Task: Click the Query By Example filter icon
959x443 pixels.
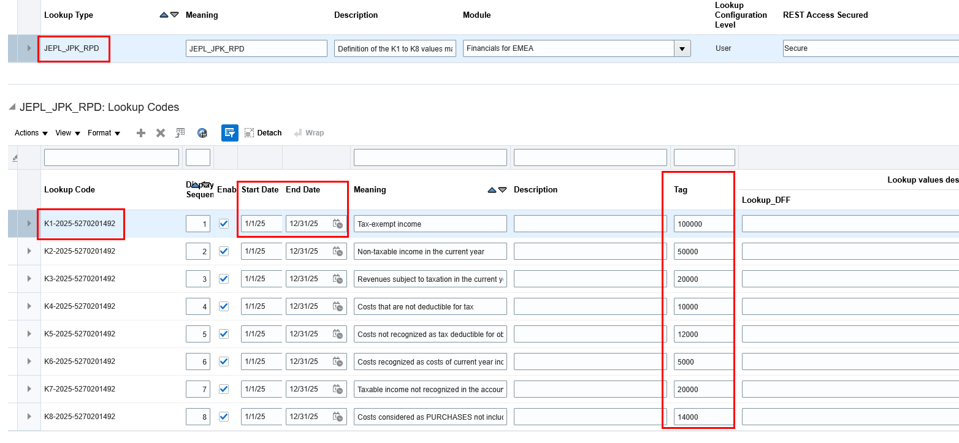Action: click(x=230, y=133)
